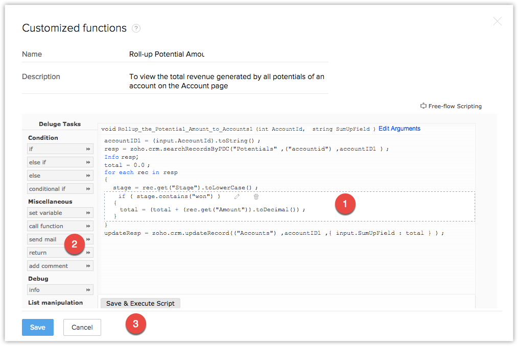Insert the 'set variable' task

[60, 213]
